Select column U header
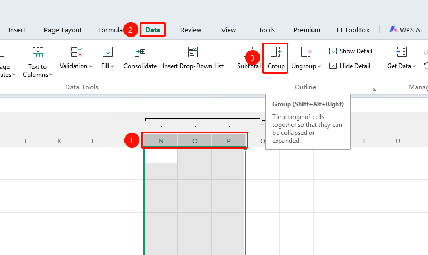Image resolution: width=428 pixels, height=255 pixels. click(x=398, y=141)
